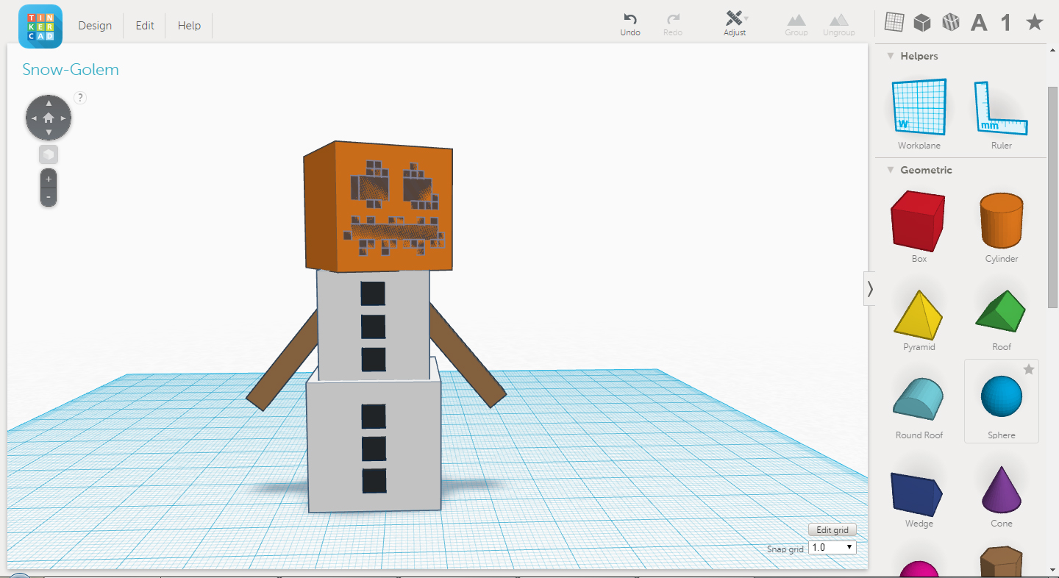Image resolution: width=1059 pixels, height=578 pixels.
Task: Open the star favorites category
Action: pyautogui.click(x=1035, y=22)
